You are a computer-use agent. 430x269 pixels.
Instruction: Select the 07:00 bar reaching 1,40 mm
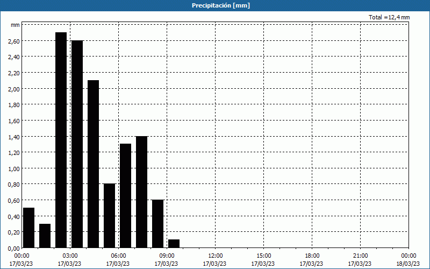tap(141, 192)
